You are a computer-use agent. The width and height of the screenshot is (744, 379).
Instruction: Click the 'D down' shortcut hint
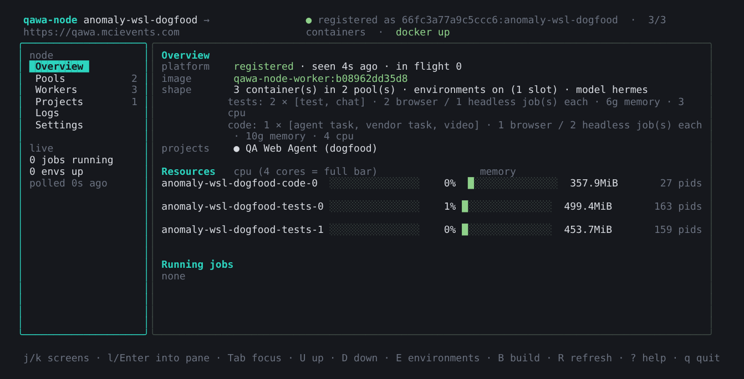click(359, 358)
